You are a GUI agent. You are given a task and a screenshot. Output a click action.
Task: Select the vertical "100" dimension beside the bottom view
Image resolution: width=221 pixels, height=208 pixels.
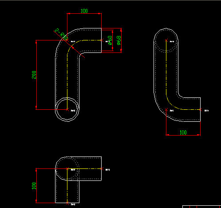click(34, 186)
